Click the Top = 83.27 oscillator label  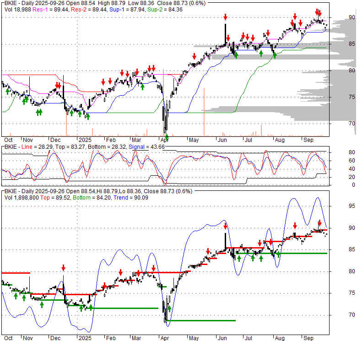[70, 147]
